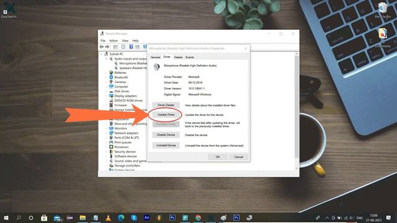Click the Update Driver button
The image size is (397, 223).
point(166,115)
